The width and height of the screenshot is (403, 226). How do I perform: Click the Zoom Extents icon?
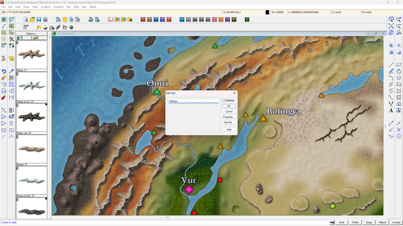(391, 26)
